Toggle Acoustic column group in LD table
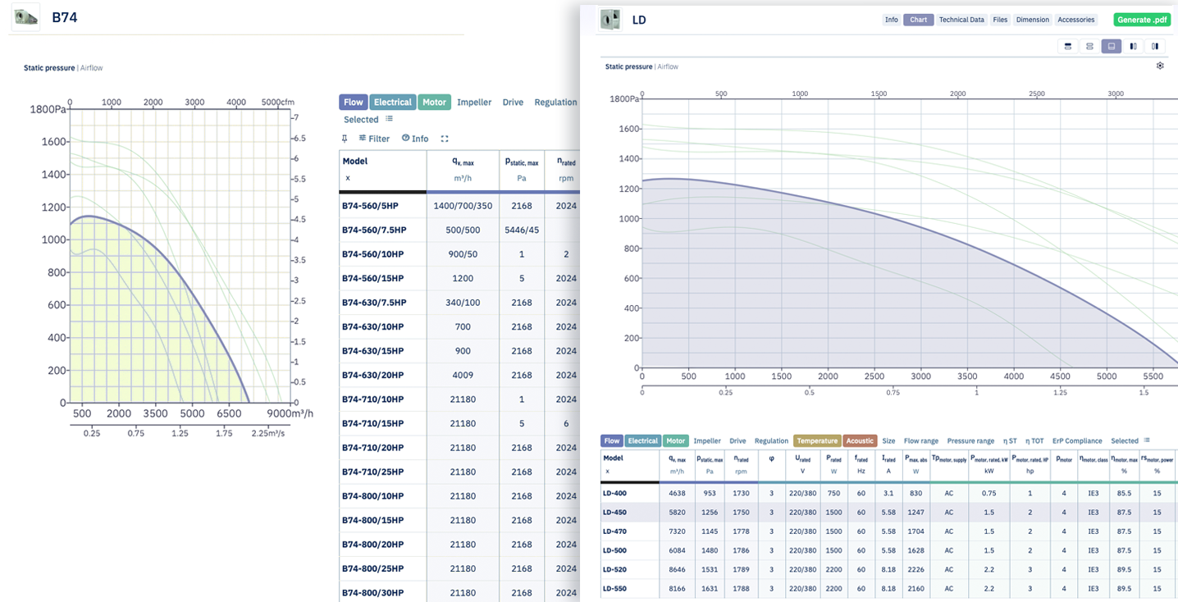 860,441
